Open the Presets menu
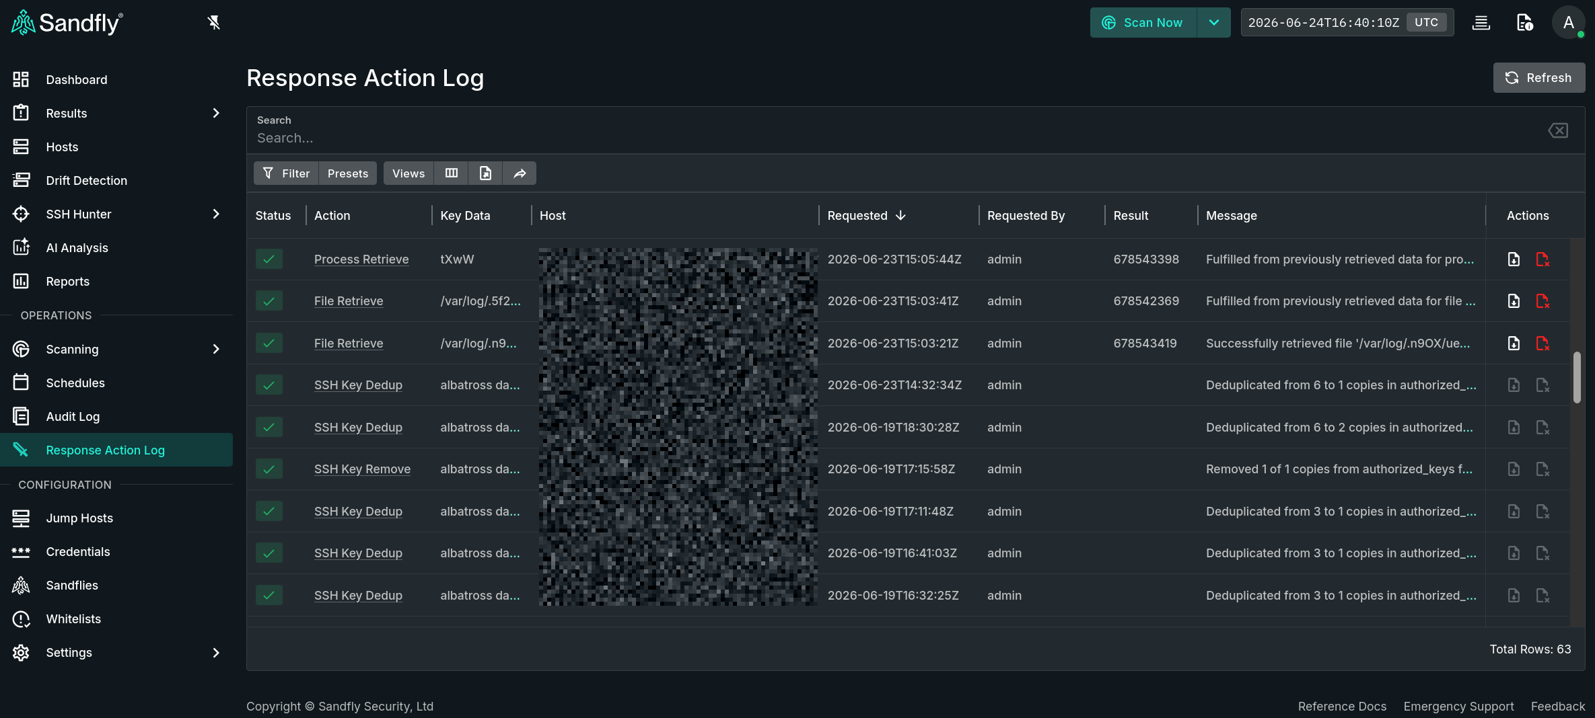The image size is (1595, 718). [348, 173]
